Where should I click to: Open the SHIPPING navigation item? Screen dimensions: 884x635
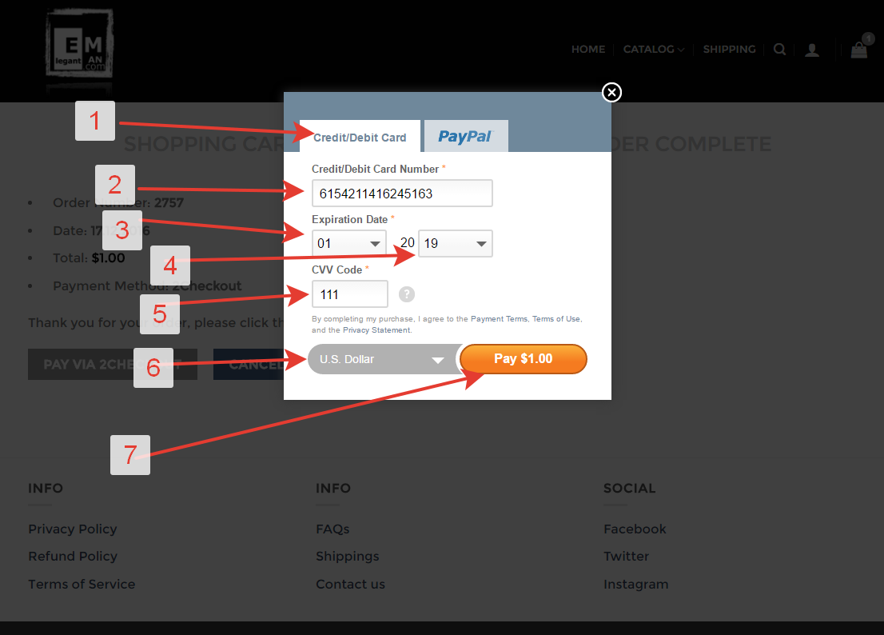729,50
